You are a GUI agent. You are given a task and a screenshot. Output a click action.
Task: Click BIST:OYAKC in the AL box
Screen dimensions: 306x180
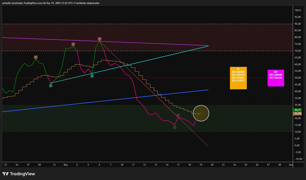pyautogui.click(x=238, y=78)
